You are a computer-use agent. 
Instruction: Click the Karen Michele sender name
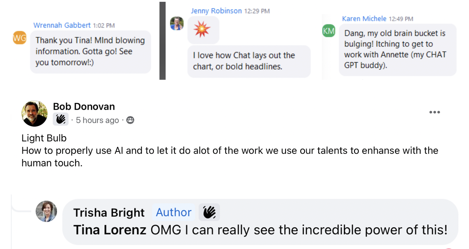coord(364,19)
